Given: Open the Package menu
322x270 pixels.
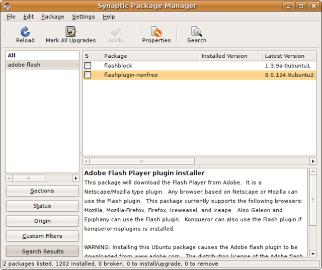Looking at the screenshot, I should pyautogui.click(x=52, y=17).
